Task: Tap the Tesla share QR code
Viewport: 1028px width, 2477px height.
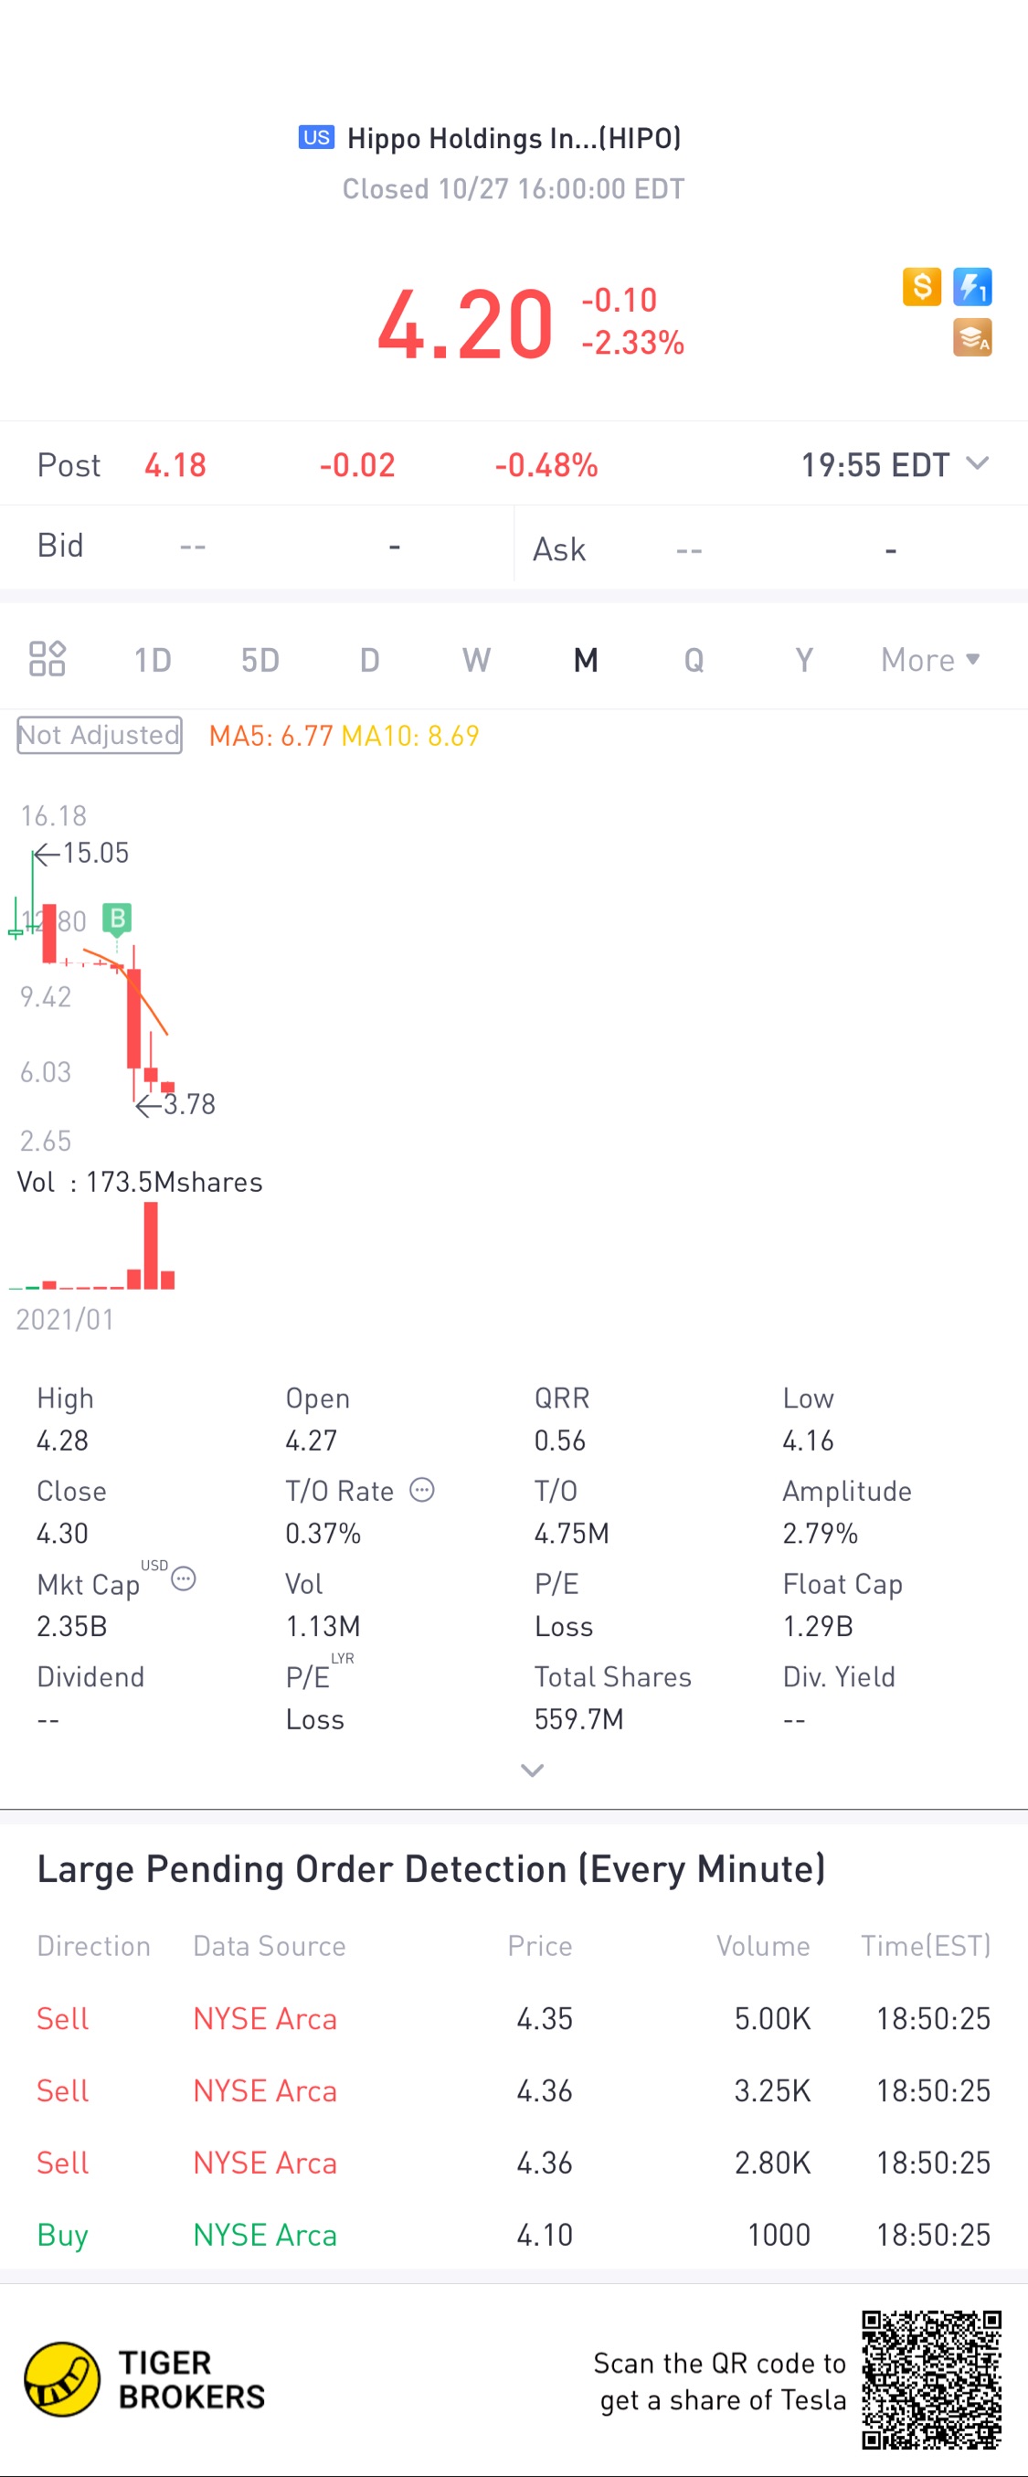Action: (931, 2380)
